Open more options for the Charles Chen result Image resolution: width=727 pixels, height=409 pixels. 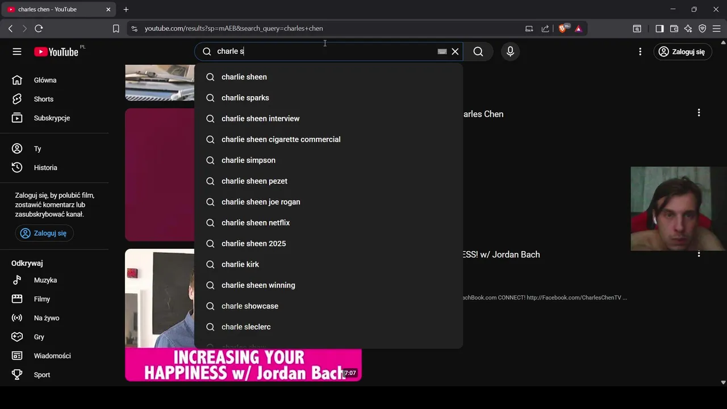pos(699,113)
